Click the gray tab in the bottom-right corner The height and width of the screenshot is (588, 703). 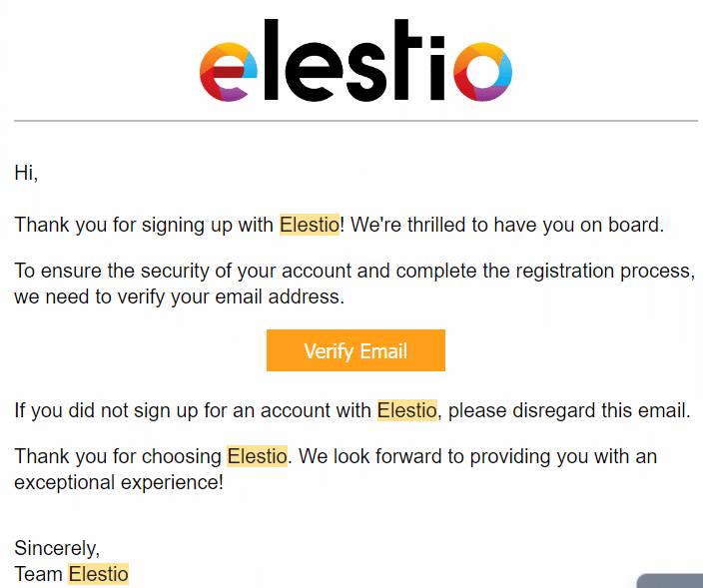coord(669,581)
